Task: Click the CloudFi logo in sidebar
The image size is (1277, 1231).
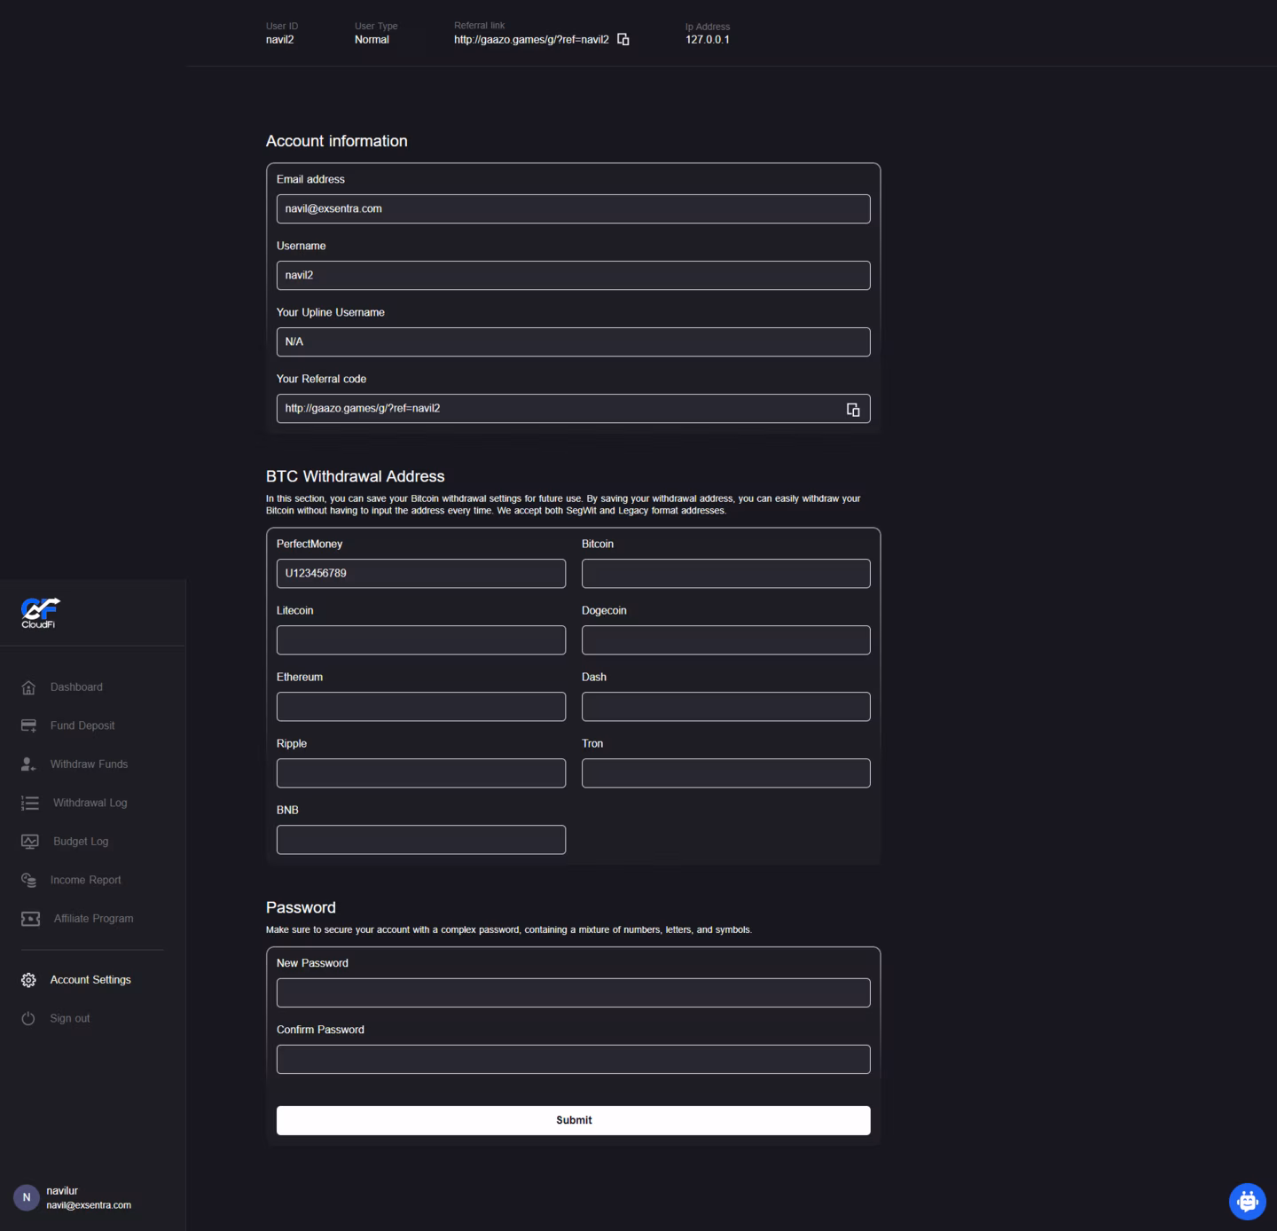Action: click(x=40, y=612)
